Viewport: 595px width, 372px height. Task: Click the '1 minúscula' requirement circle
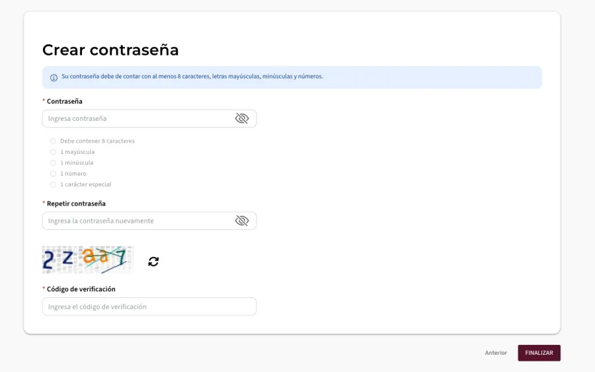(53, 163)
